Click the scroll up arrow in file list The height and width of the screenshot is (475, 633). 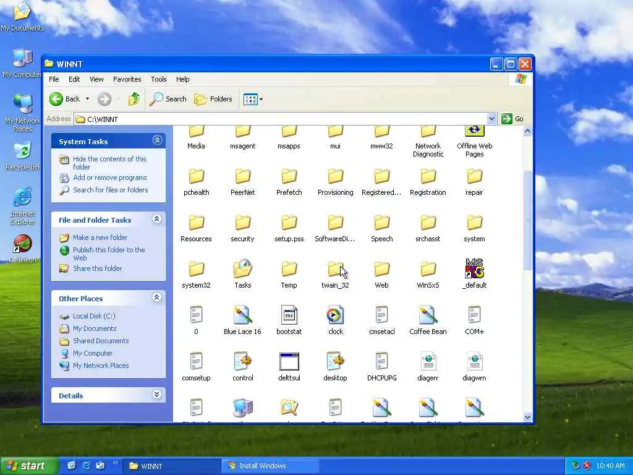[x=527, y=131]
